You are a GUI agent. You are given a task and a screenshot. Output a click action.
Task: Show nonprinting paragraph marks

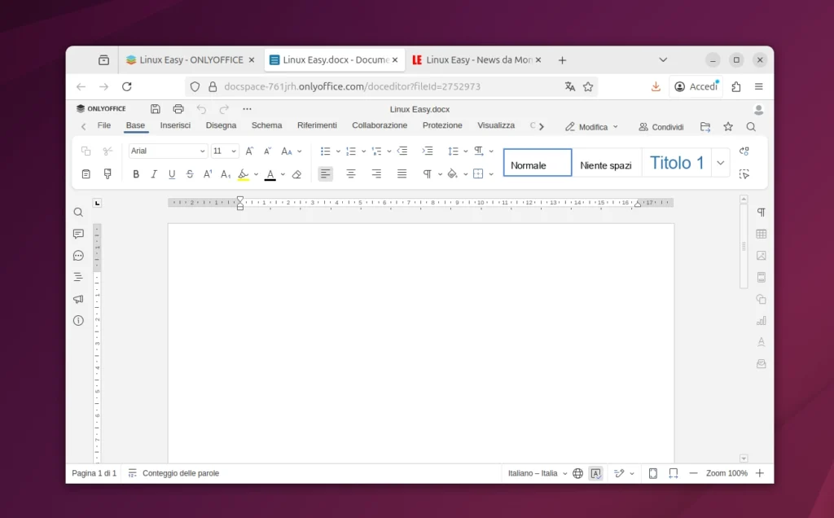click(x=427, y=173)
